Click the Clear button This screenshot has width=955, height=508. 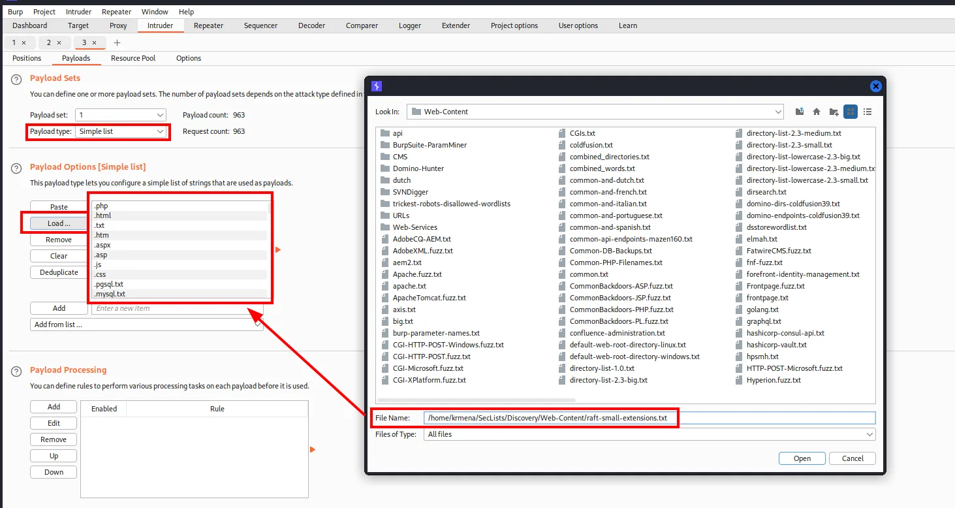(59, 256)
